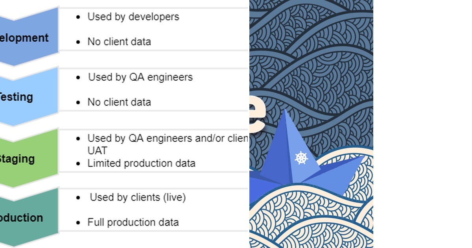Click 'No client data' under Development
The image size is (472, 248).
coord(119,42)
